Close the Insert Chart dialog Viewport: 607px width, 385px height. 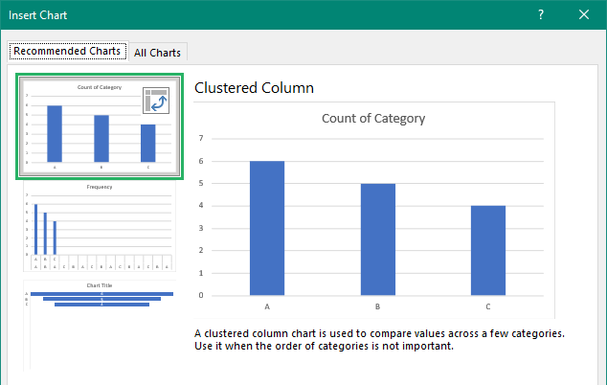[x=584, y=14]
